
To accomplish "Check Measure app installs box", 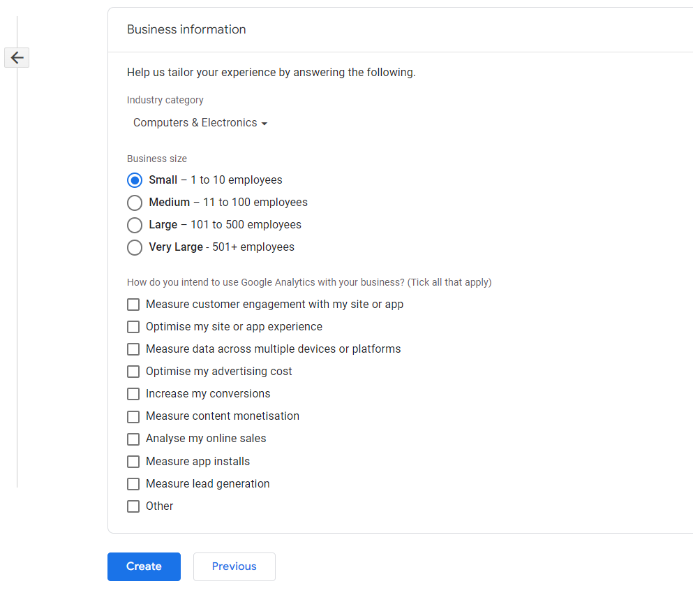I will [x=133, y=462].
